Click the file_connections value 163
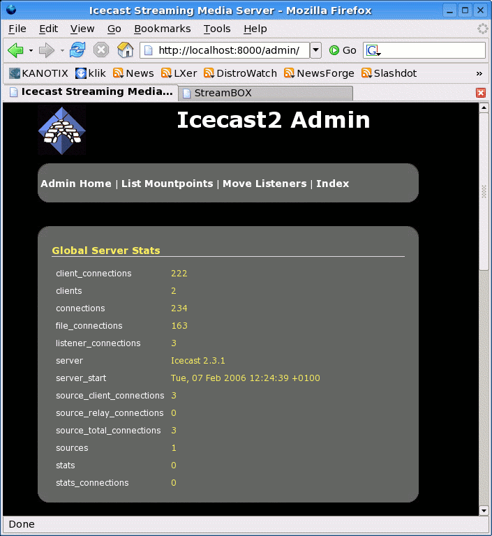Image resolution: width=492 pixels, height=536 pixels. pyautogui.click(x=179, y=326)
